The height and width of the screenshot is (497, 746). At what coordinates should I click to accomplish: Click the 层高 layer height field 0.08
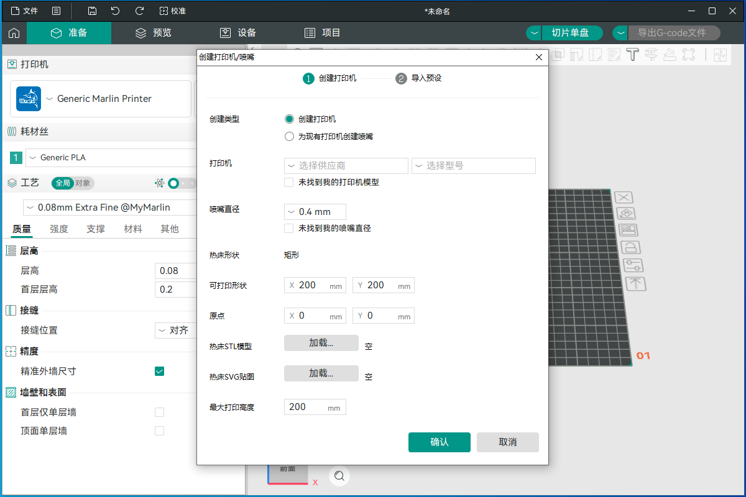177,271
